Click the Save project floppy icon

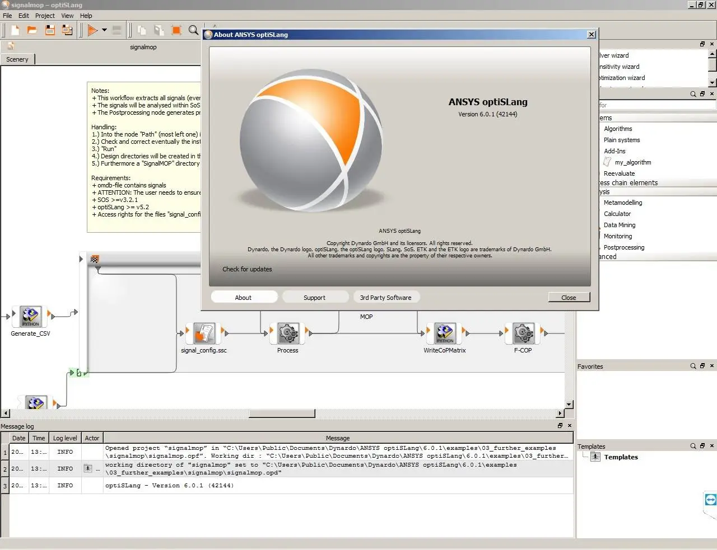coord(50,30)
